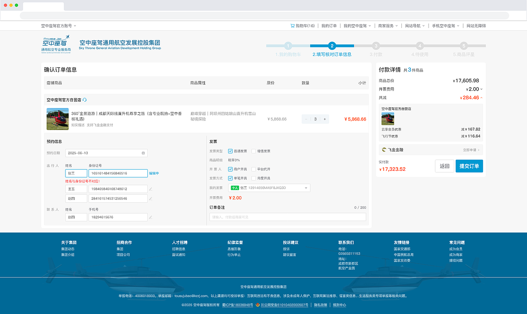Open the shopping cart icon
This screenshot has height=314, width=527.
pyautogui.click(x=292, y=26)
